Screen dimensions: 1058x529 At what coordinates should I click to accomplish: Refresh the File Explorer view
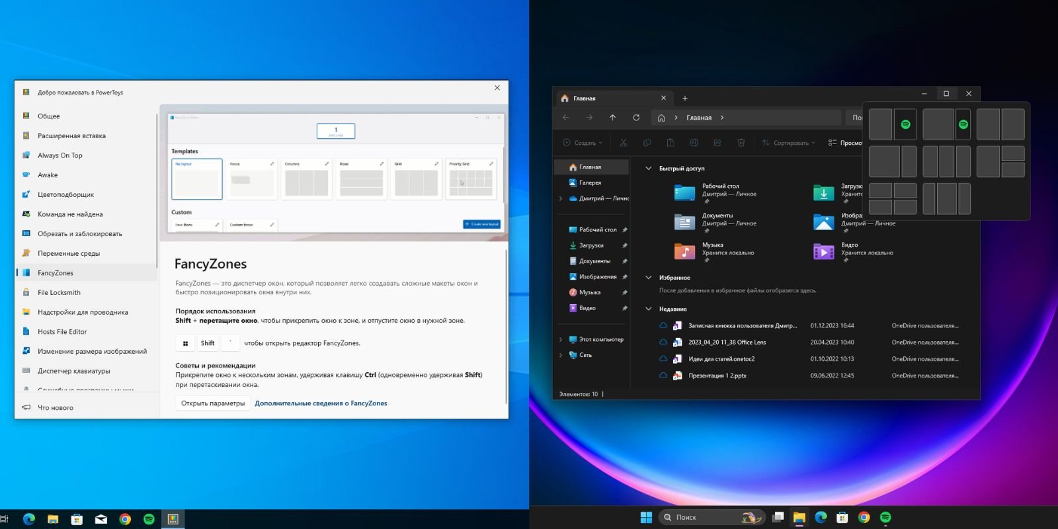click(x=636, y=118)
